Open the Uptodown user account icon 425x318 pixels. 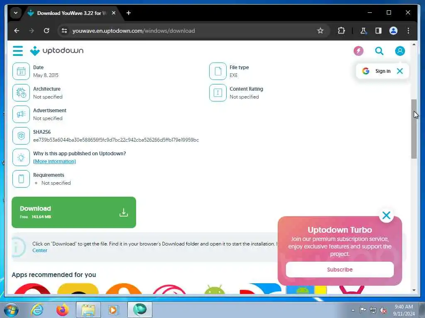point(400,51)
